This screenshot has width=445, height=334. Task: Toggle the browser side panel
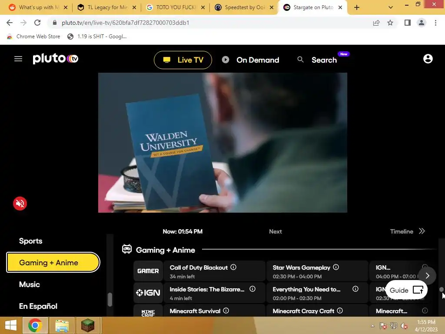408,23
